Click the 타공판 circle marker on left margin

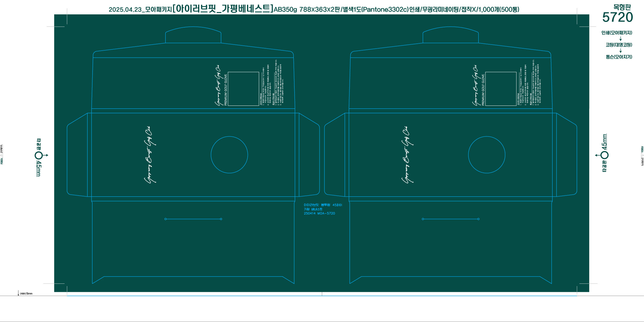point(38,156)
